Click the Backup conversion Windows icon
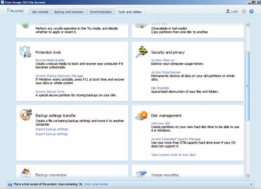 coord(26,173)
